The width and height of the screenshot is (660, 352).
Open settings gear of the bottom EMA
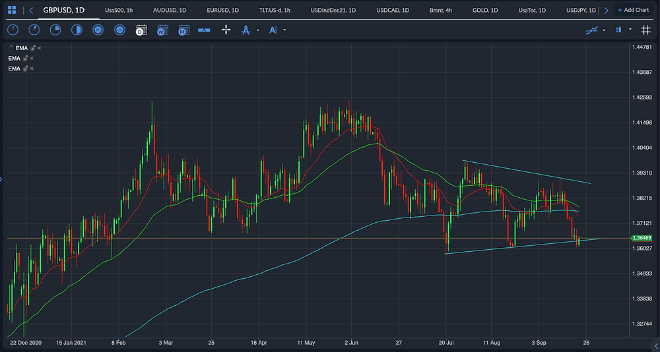coord(25,69)
